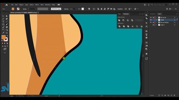This screenshot has width=179, height=100.
Task: Select the Line Segment tool
Action: (x=7, y=22)
